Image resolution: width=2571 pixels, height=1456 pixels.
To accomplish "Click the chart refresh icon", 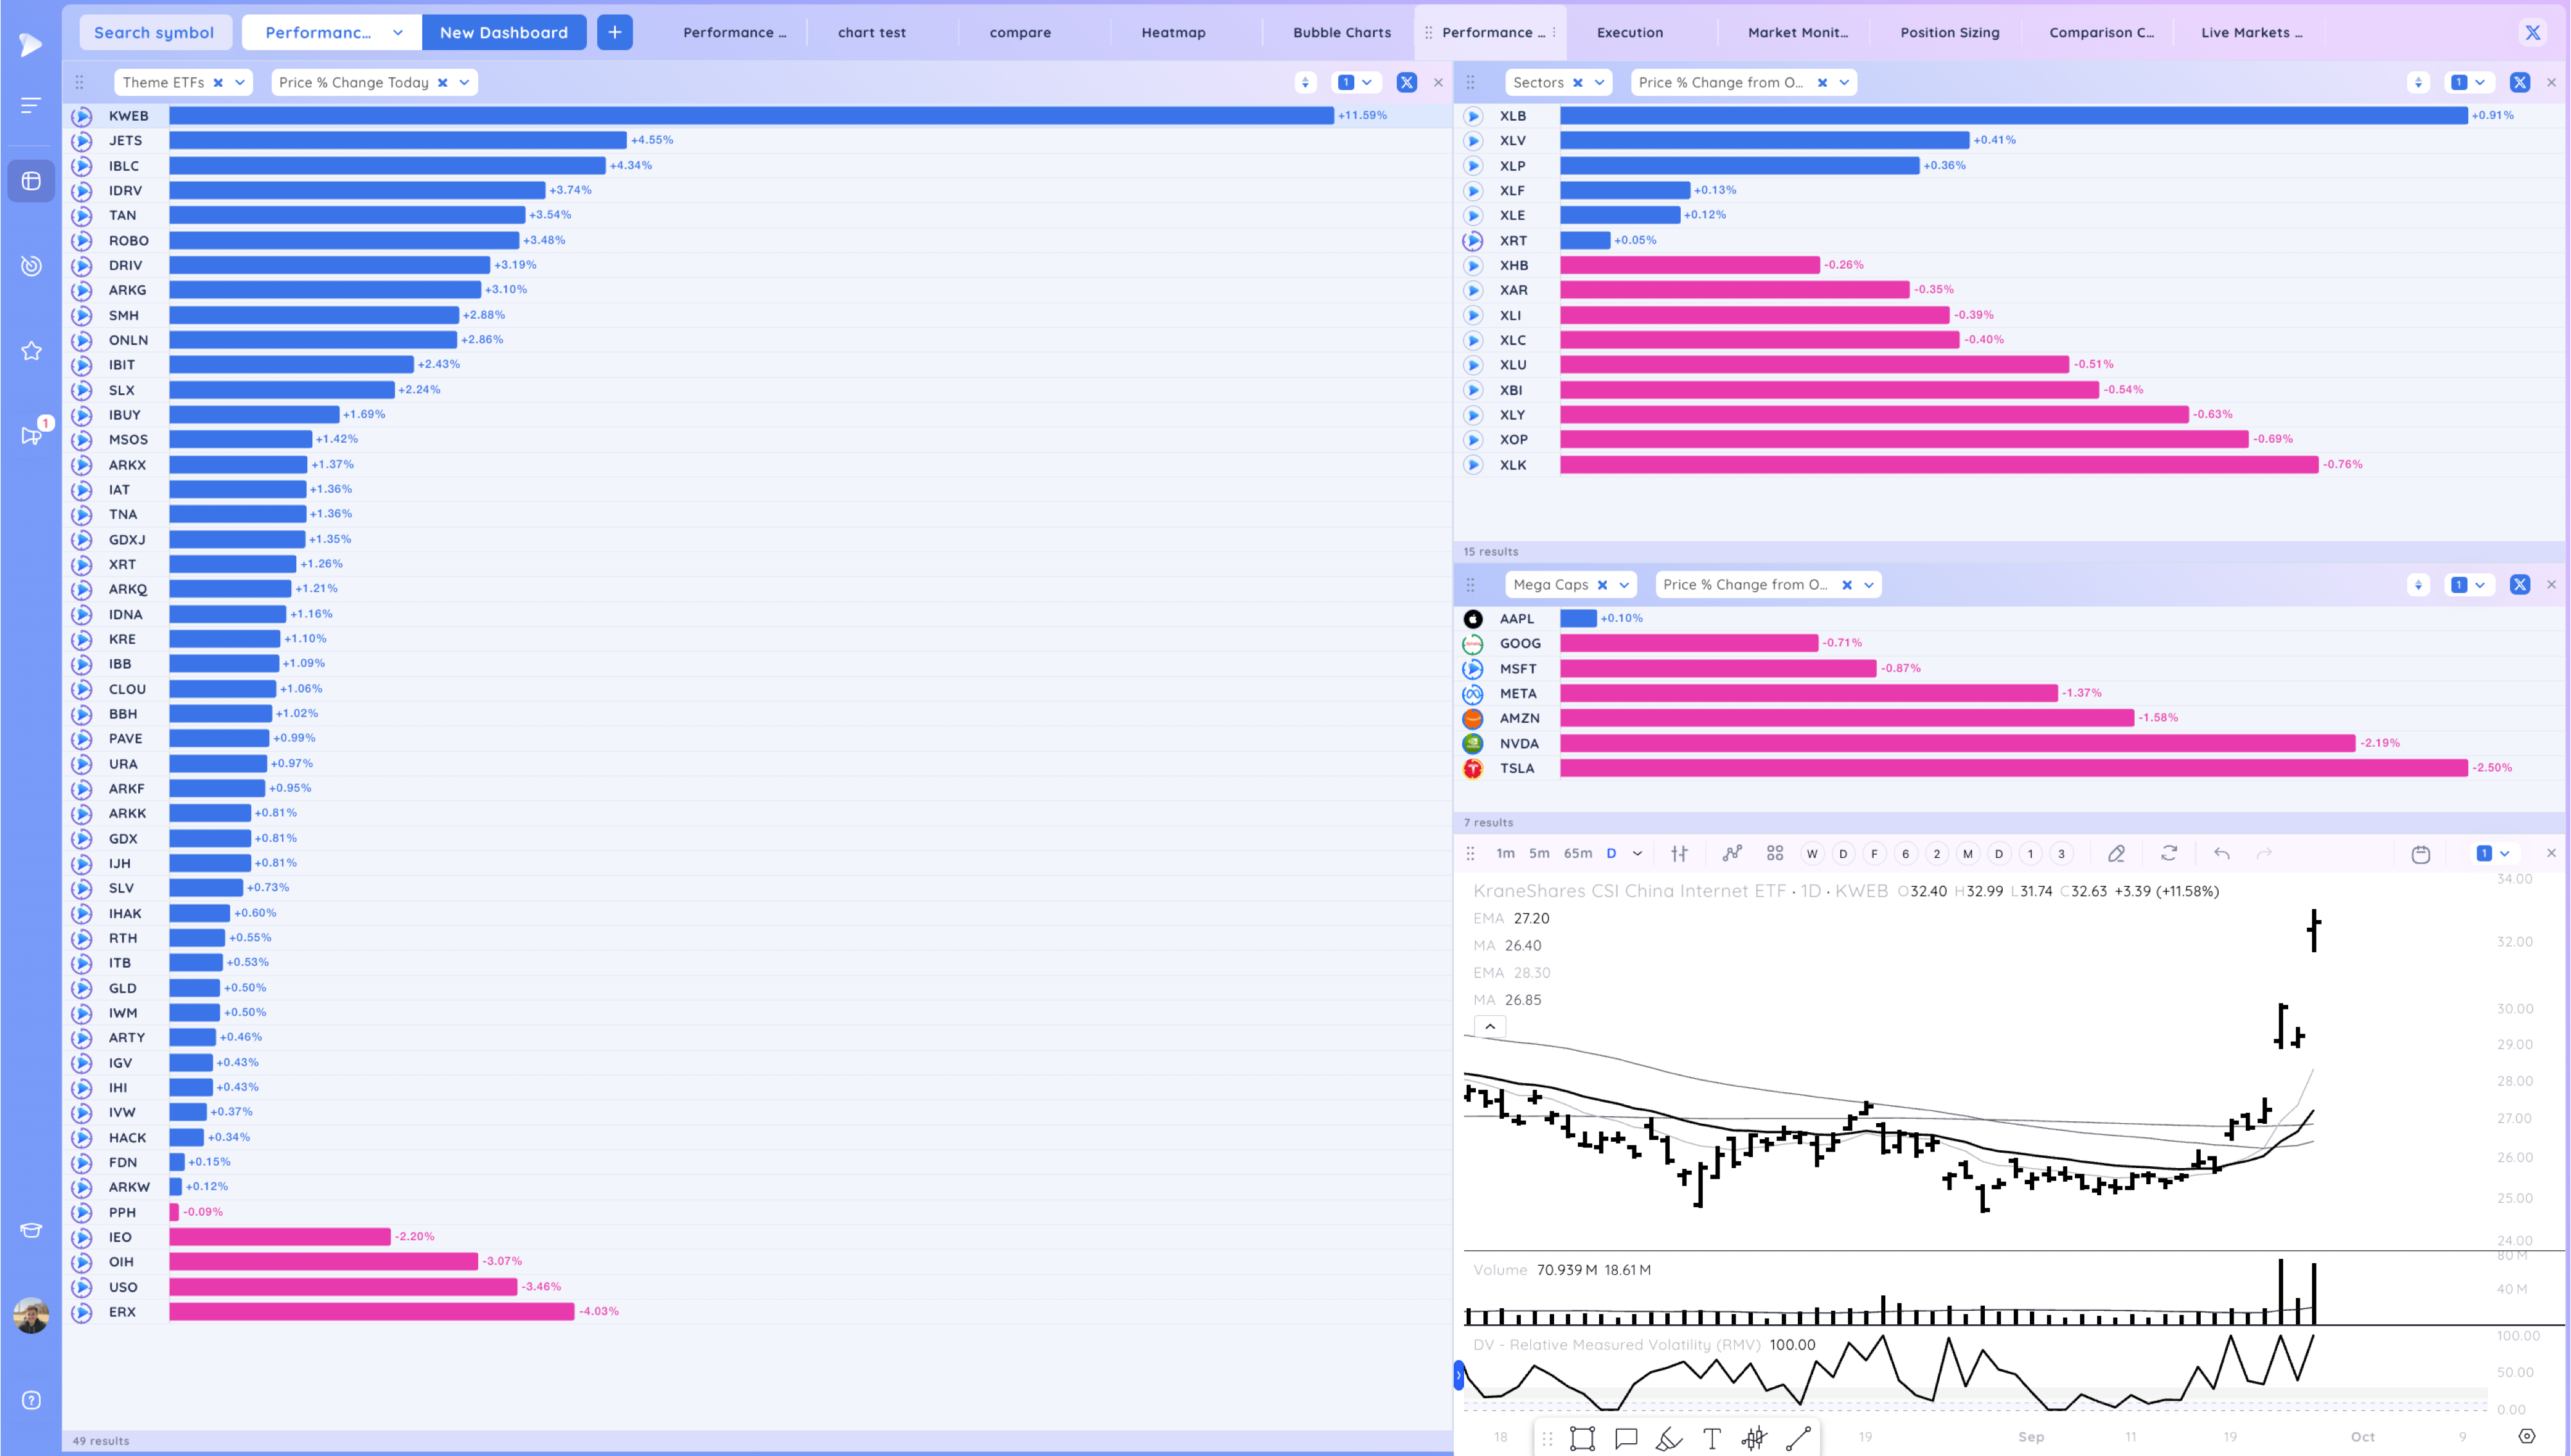I will click(x=2168, y=853).
